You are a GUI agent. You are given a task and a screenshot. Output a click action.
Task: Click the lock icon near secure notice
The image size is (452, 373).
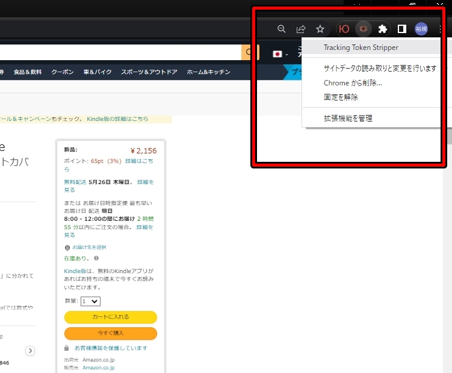click(x=67, y=348)
